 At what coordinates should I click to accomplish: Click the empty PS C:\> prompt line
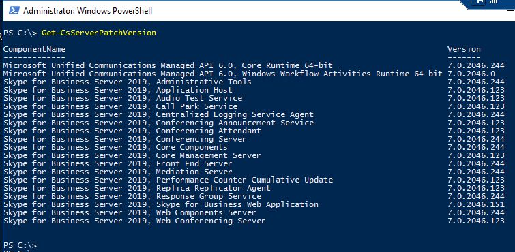[20, 245]
